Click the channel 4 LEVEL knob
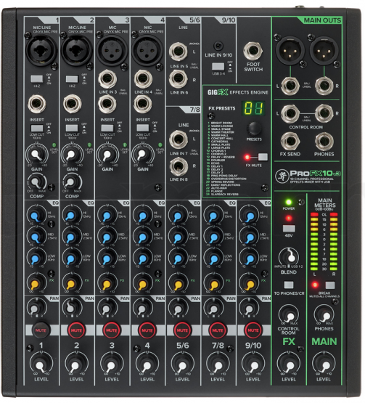 click(147, 365)
